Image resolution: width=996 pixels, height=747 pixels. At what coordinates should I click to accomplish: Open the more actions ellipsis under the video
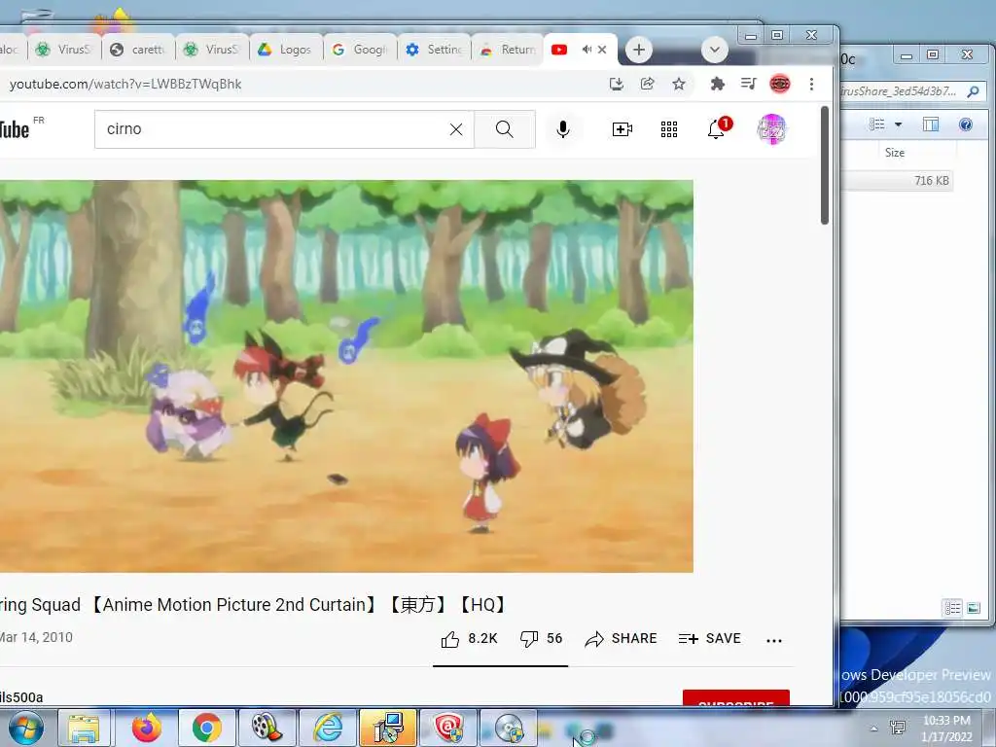point(773,640)
